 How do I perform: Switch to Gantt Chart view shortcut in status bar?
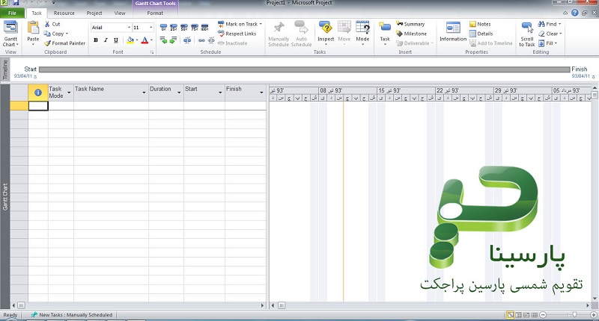pos(511,315)
